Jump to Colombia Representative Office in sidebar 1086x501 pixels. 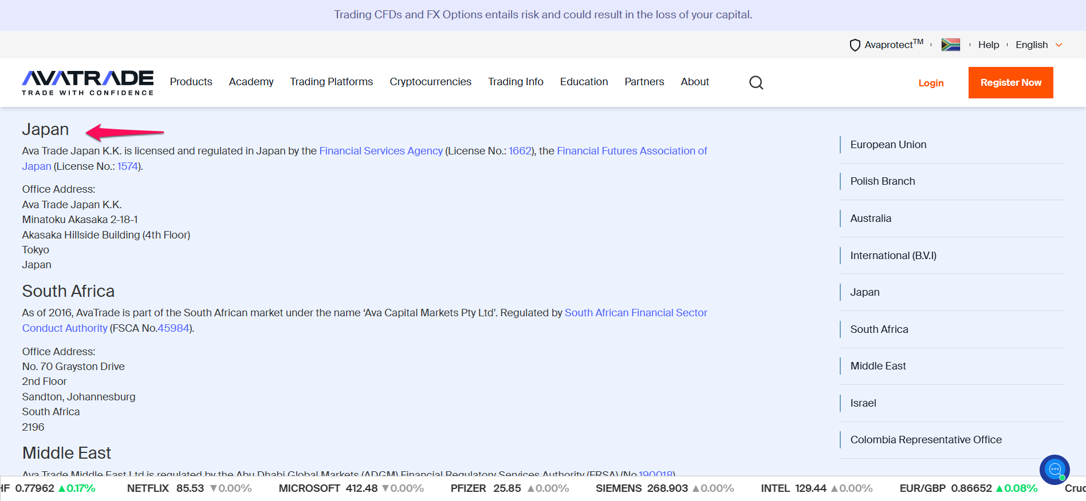(x=926, y=440)
